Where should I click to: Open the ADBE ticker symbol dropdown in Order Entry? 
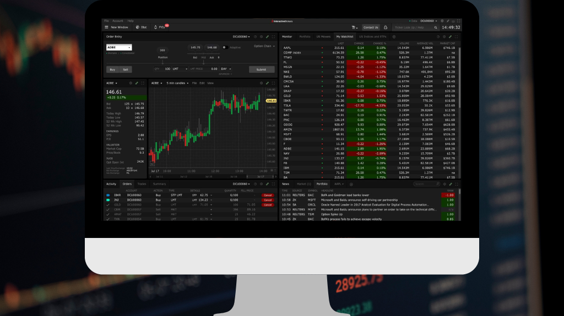click(119, 47)
